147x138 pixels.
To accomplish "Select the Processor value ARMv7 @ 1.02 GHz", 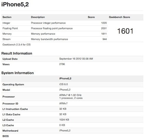I will pyautogui.click(x=70, y=95).
